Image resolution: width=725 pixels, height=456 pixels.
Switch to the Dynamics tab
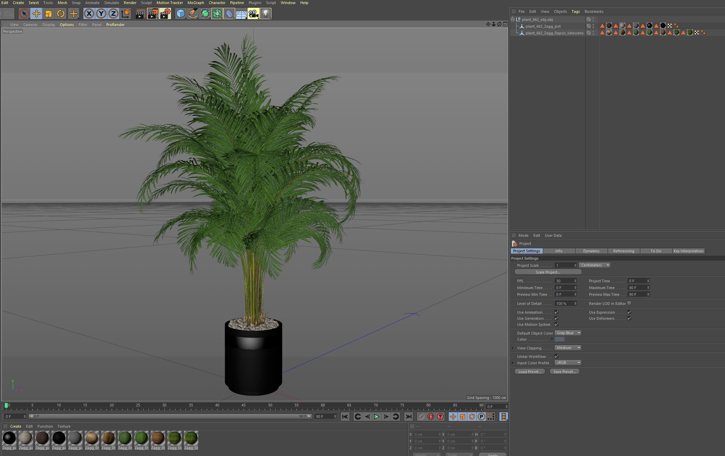click(591, 251)
